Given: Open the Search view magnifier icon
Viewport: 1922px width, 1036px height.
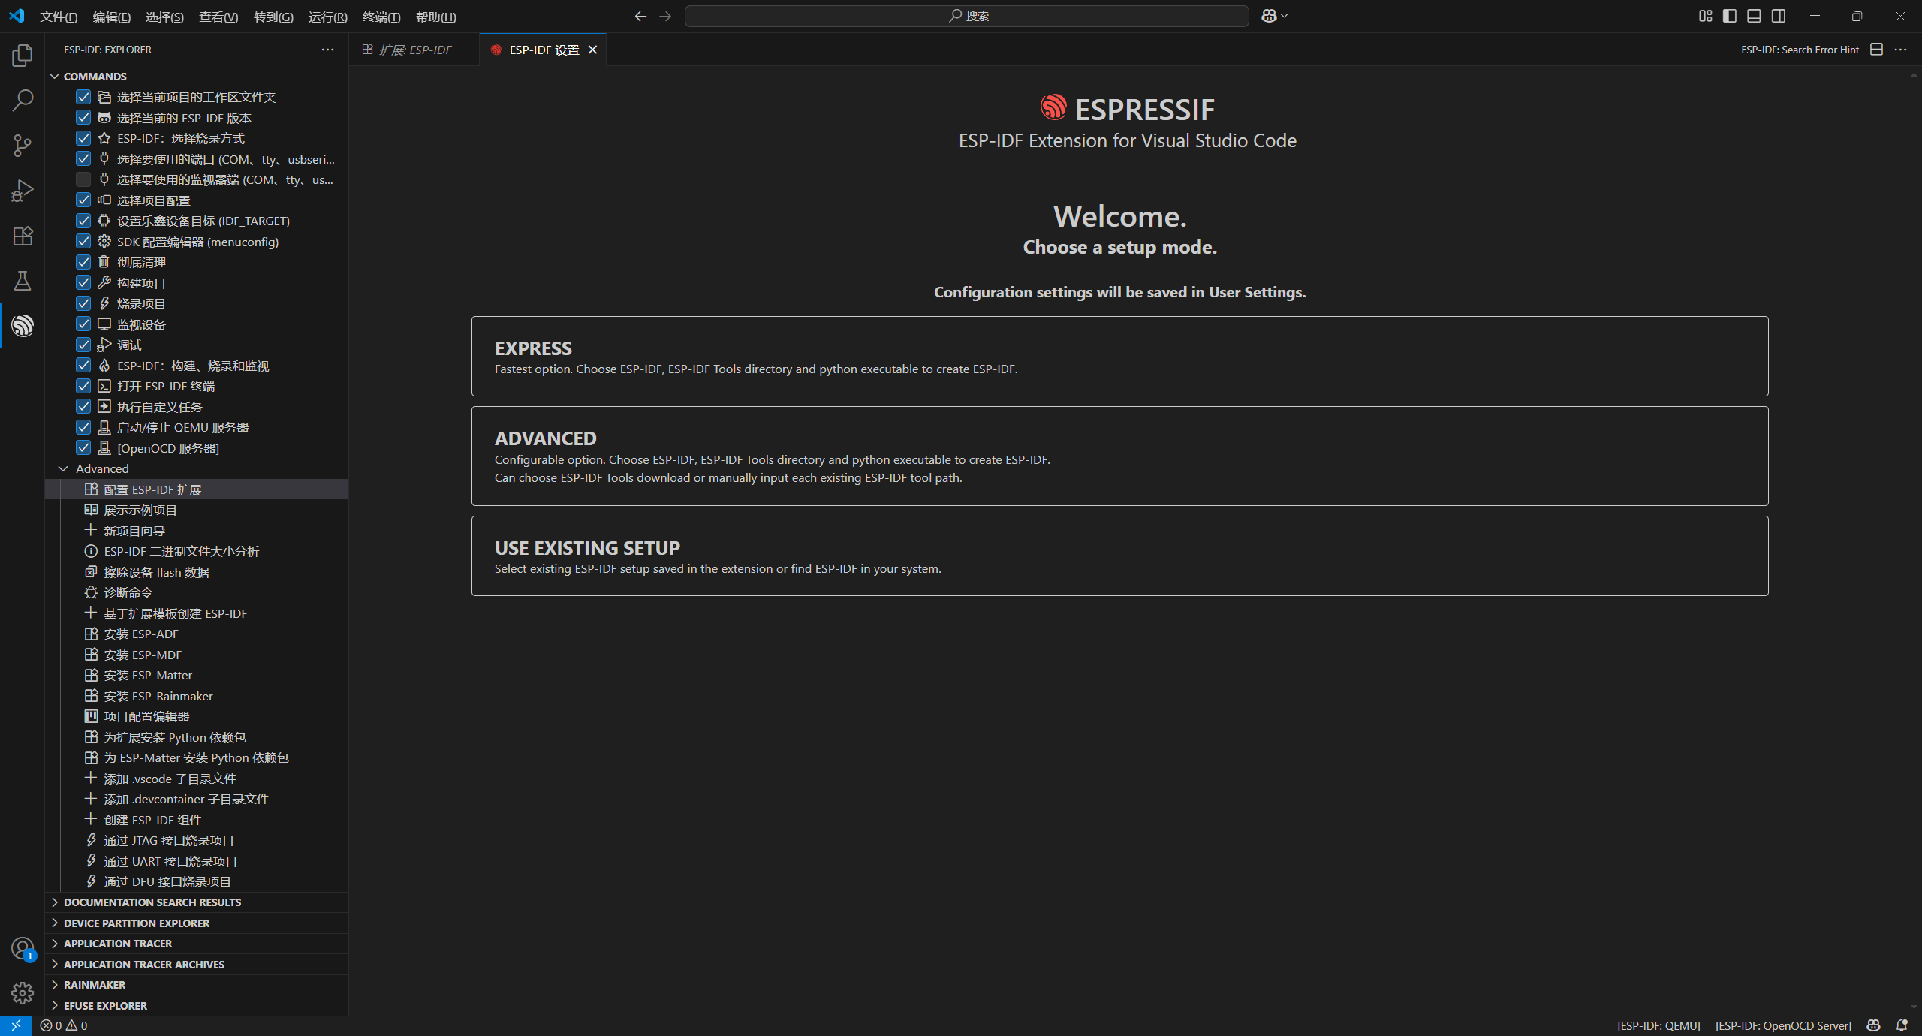Looking at the screenshot, I should pos(23,101).
